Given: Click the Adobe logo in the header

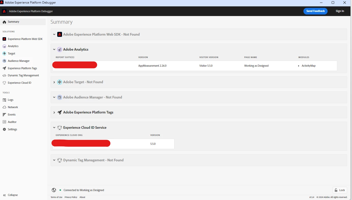Looking at the screenshot, I should coord(4,11).
